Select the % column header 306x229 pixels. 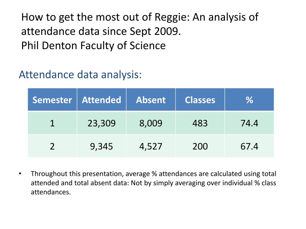coord(250,100)
